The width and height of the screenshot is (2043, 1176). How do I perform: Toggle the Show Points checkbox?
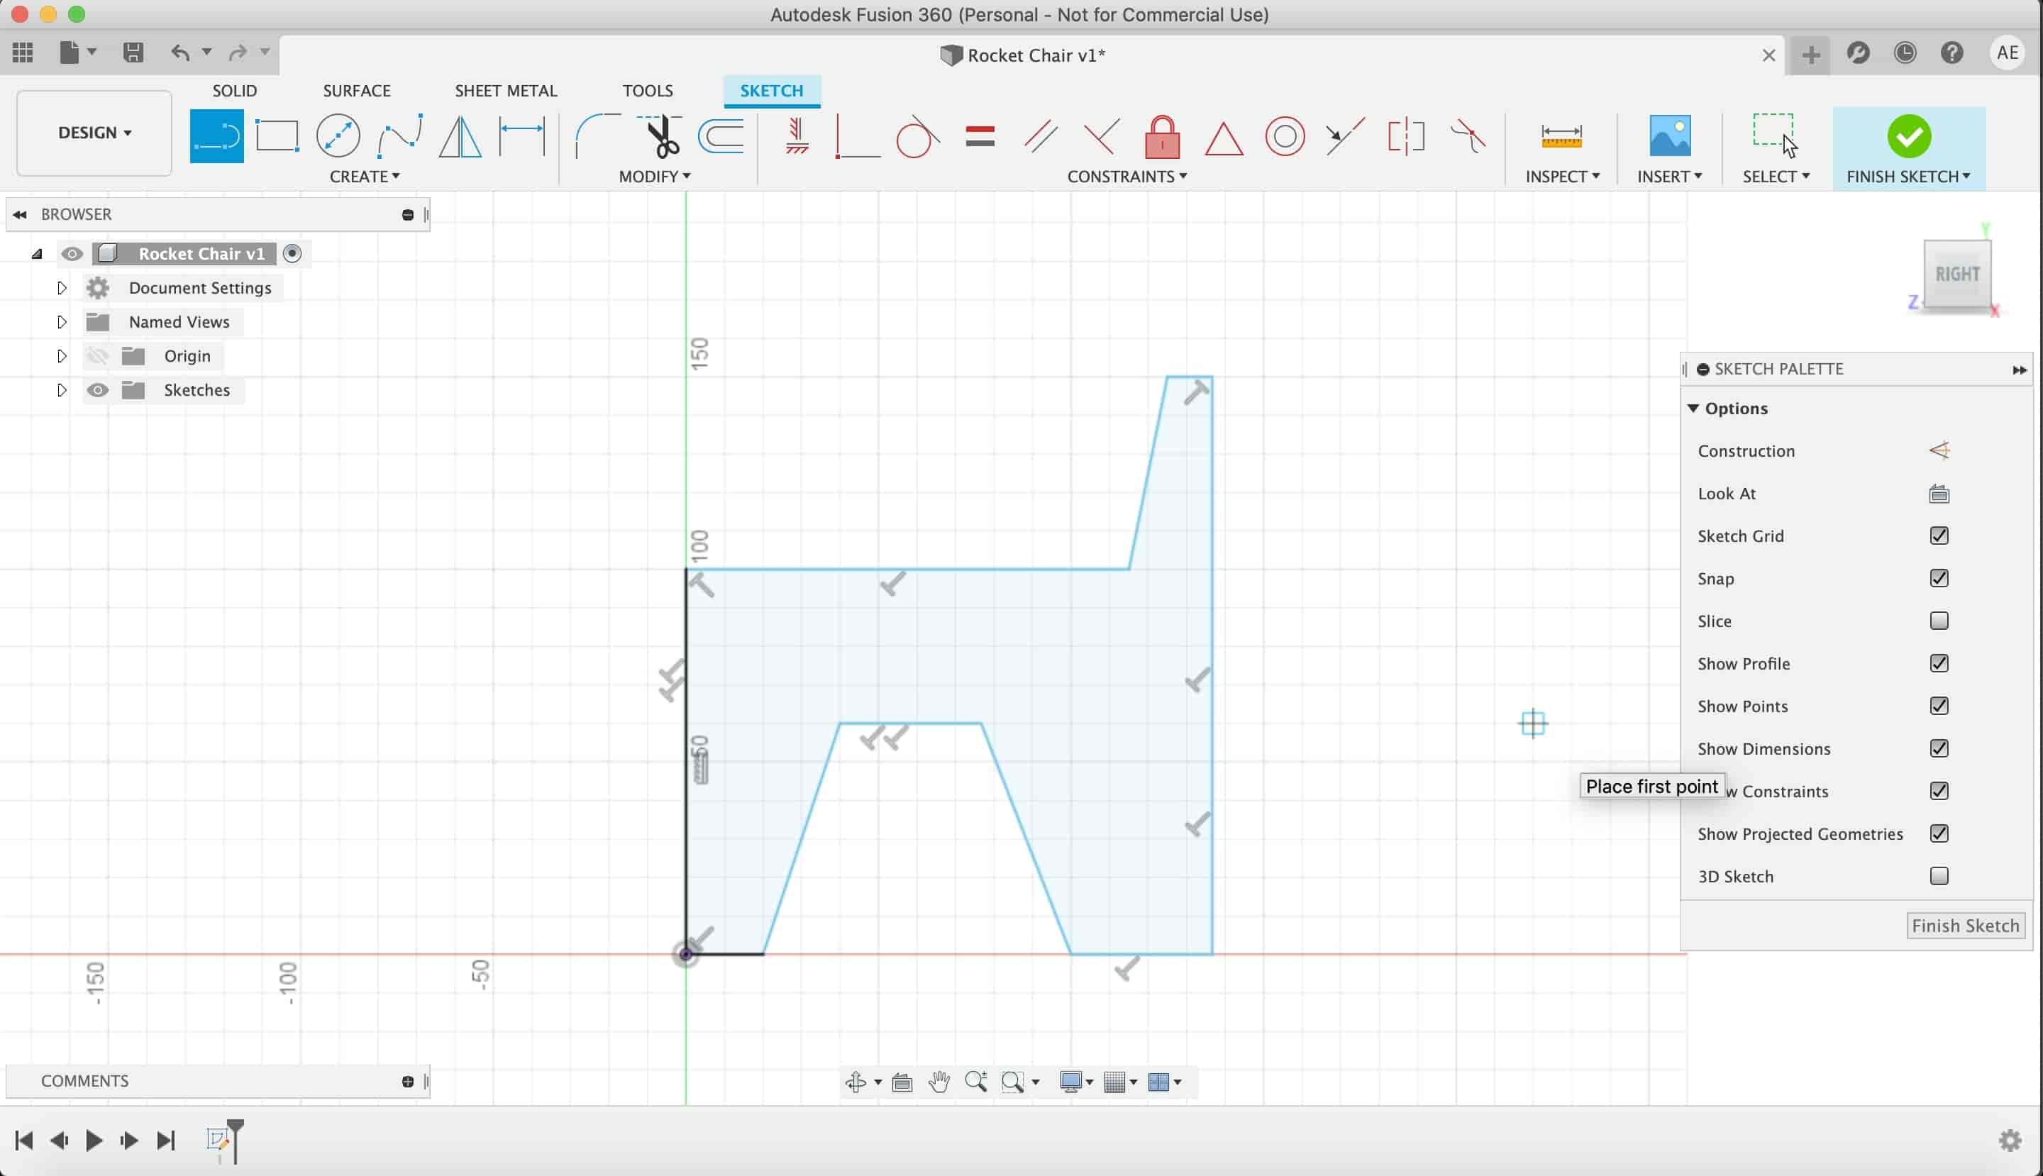(1939, 706)
